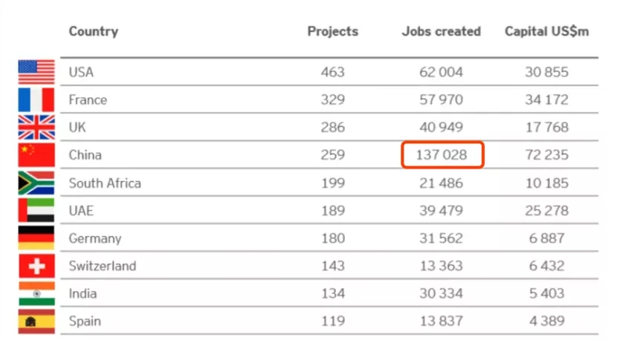Screen dimensions: 617x340
Task: Click the USA projects value 463
Action: (332, 72)
